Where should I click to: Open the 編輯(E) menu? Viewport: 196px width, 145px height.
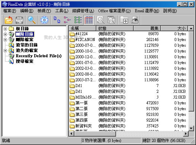[27, 11]
